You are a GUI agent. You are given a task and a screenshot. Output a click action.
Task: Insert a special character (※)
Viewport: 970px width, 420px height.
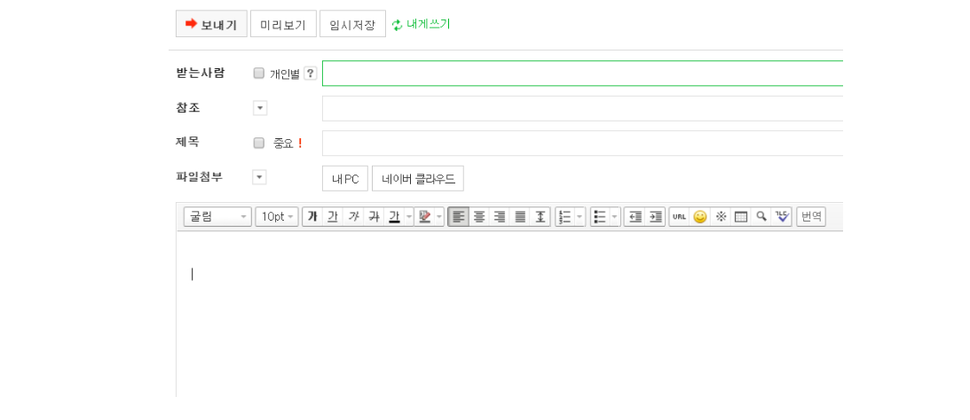[x=720, y=217]
